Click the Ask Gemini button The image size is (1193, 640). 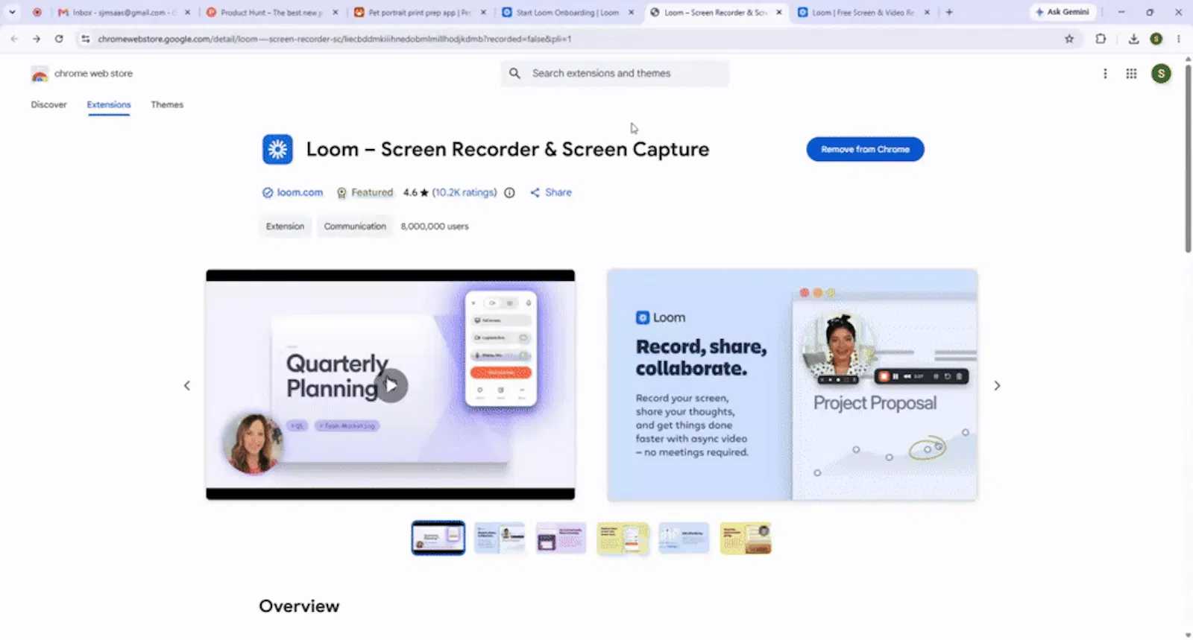[x=1063, y=12]
